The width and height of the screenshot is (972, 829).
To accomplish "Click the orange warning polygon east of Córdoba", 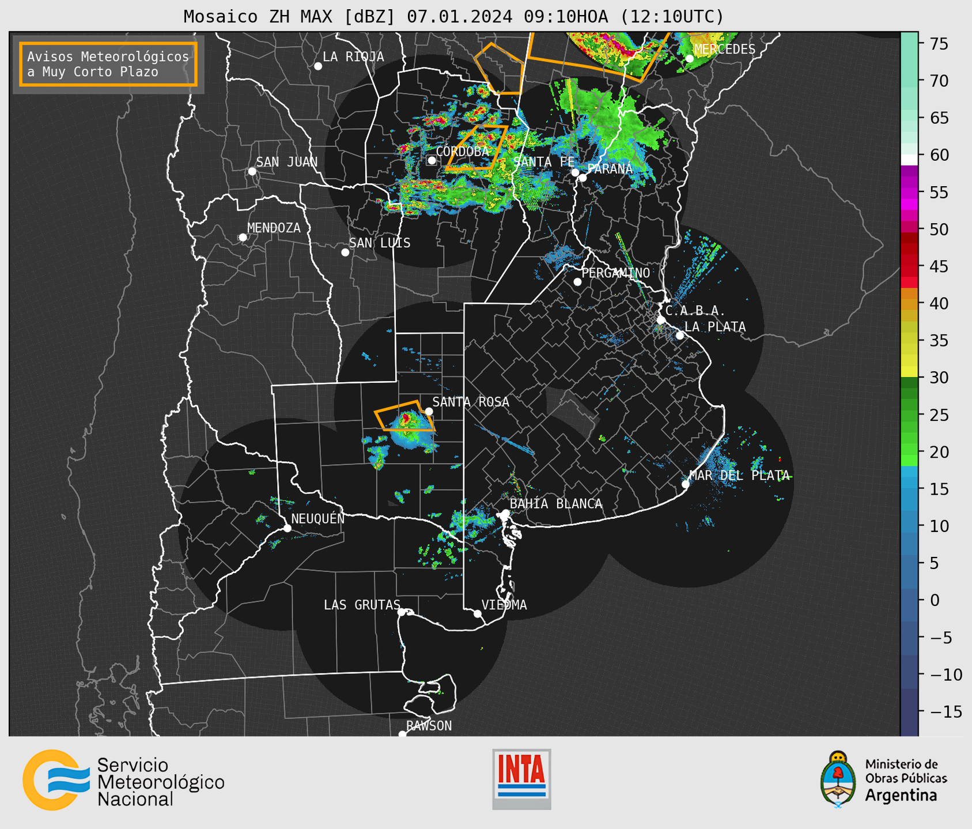I will click(476, 147).
